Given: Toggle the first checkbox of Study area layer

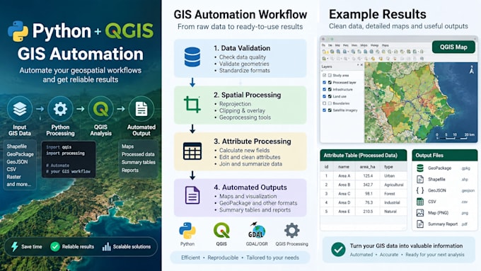Looking at the screenshot, I should pos(324,75).
